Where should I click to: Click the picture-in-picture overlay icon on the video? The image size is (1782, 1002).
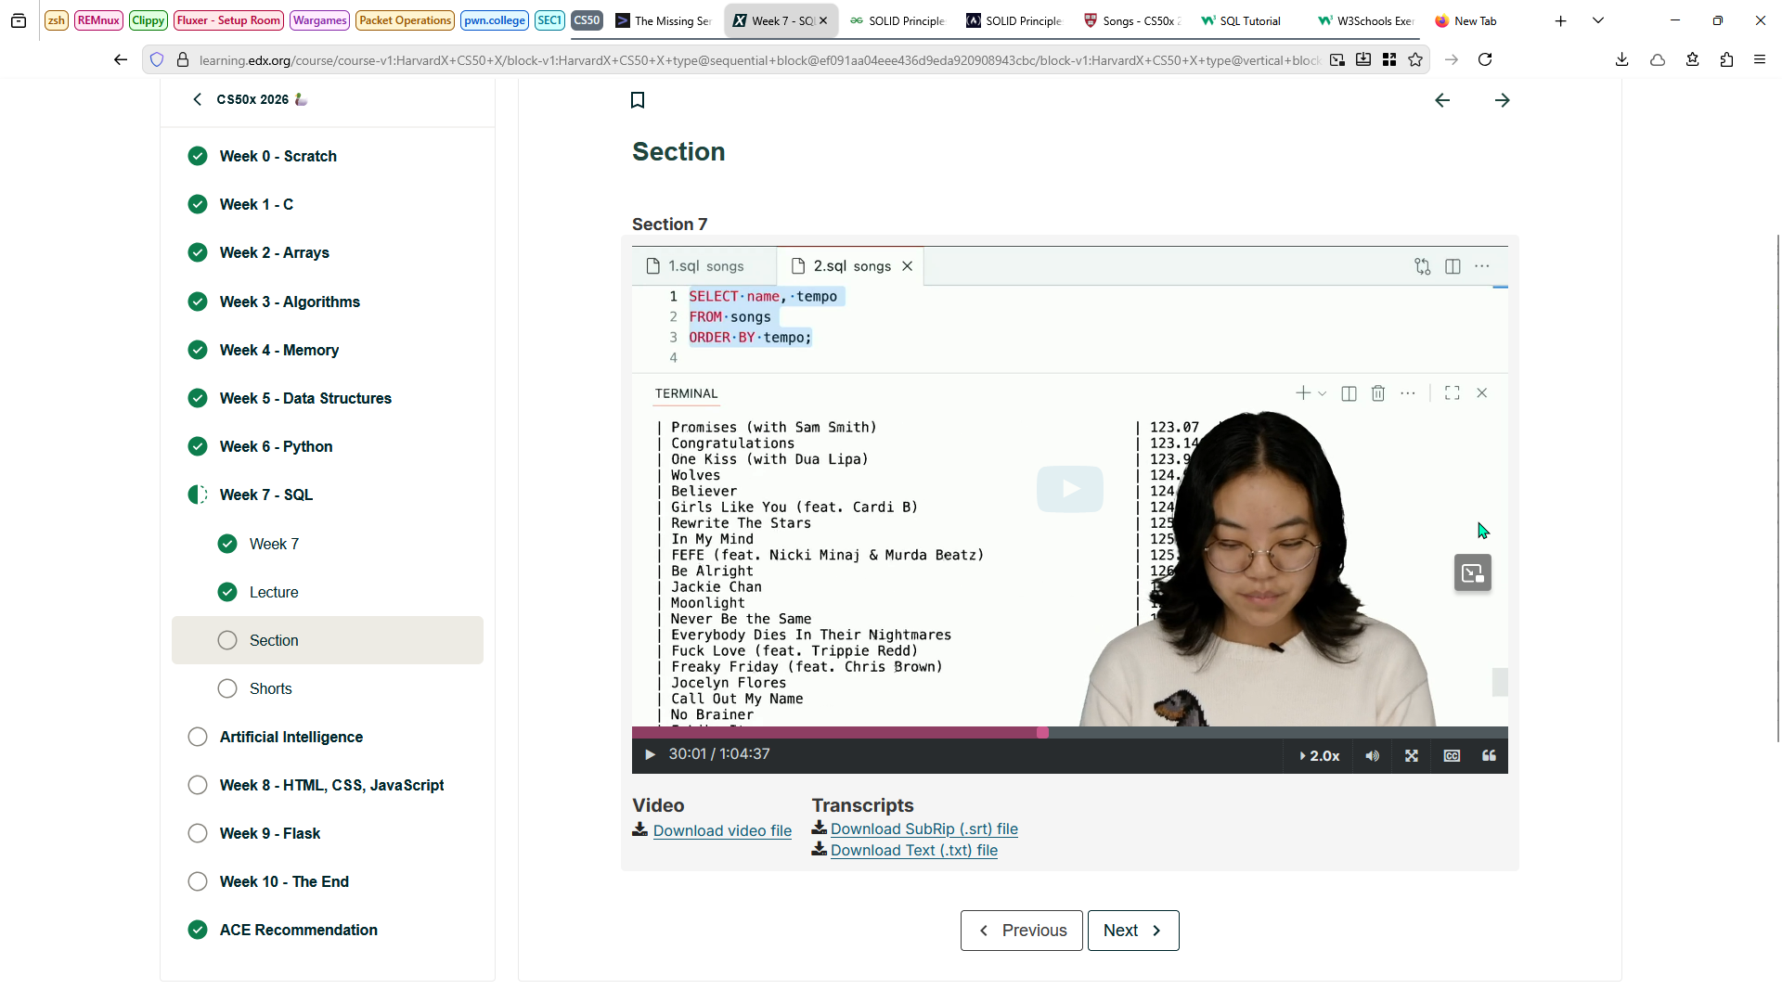click(1472, 573)
